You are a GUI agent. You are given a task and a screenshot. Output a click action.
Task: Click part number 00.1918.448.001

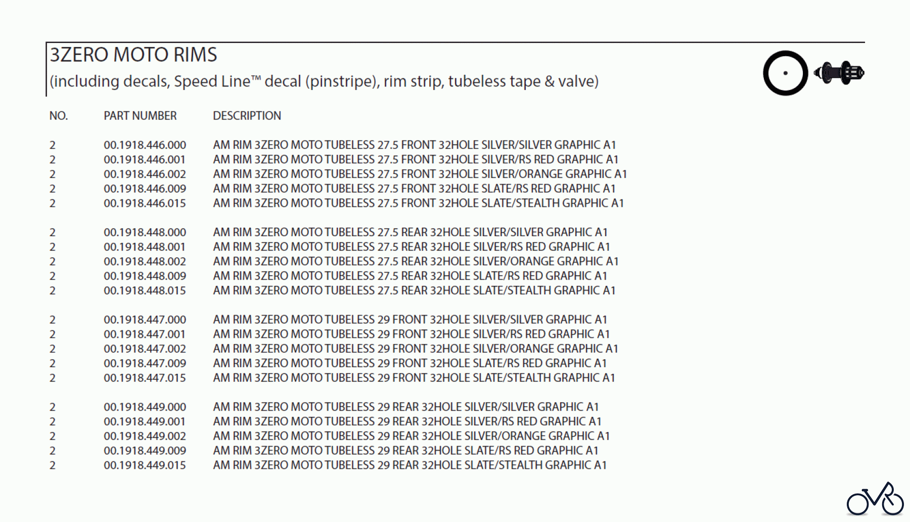145,247
